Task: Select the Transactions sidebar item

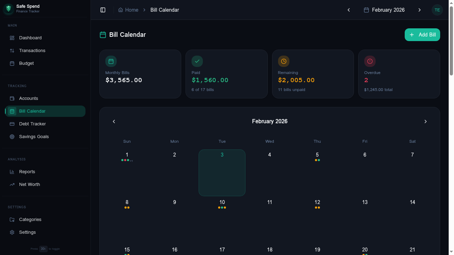Action: pyautogui.click(x=32, y=50)
